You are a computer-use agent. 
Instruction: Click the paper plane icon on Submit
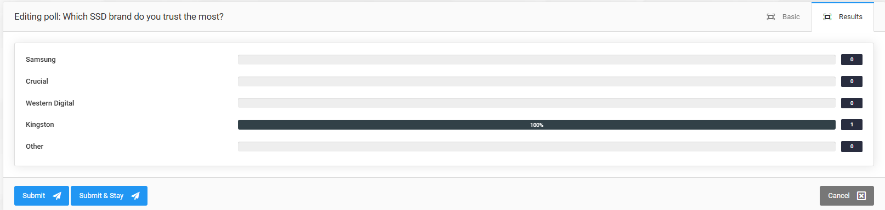coord(56,196)
